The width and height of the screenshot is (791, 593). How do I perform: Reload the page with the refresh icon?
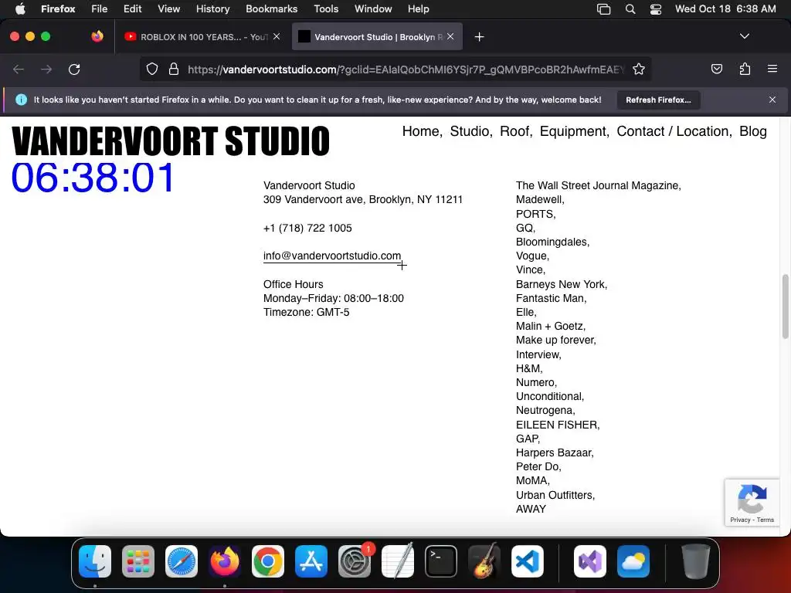tap(74, 69)
